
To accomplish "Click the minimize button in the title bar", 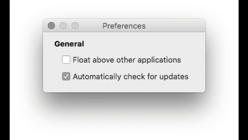I will tap(63, 26).
